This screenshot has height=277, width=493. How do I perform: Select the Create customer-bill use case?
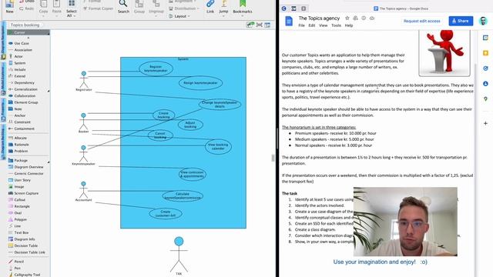point(166,214)
